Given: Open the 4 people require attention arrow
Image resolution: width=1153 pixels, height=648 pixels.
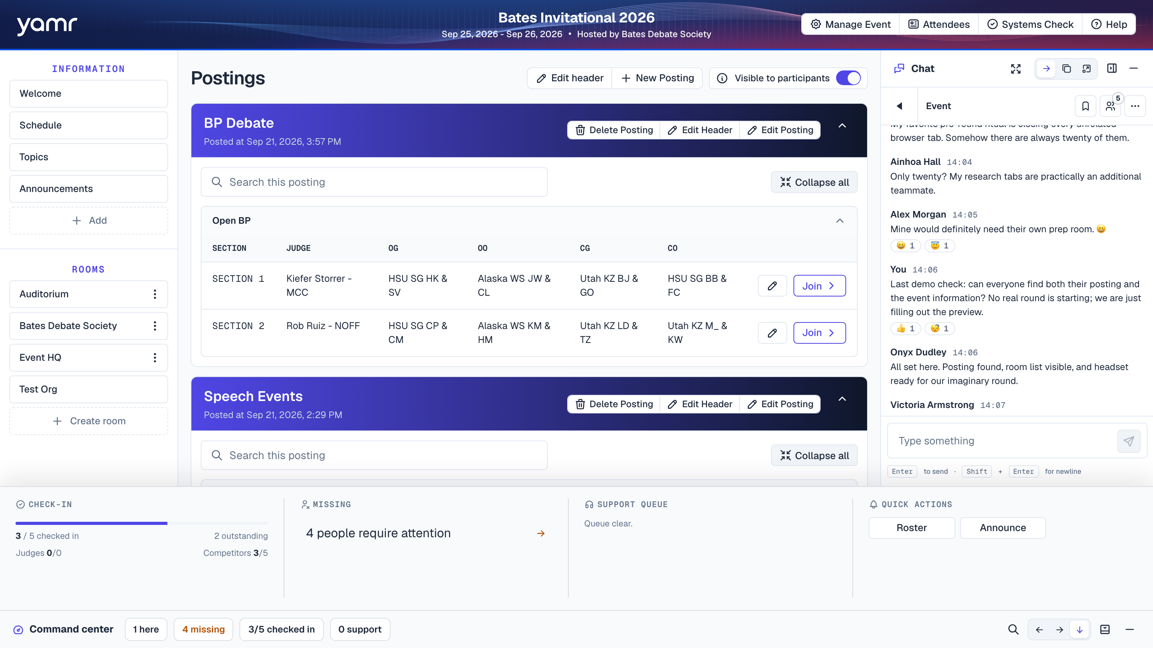Looking at the screenshot, I should tap(541, 533).
